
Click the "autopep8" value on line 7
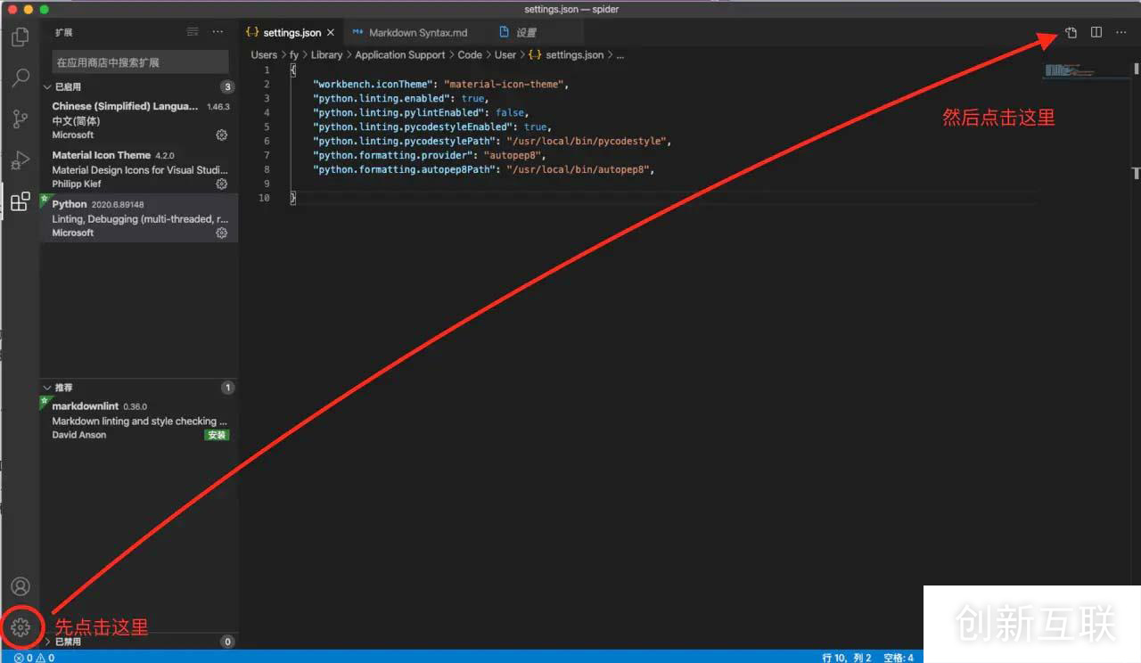pyautogui.click(x=512, y=155)
